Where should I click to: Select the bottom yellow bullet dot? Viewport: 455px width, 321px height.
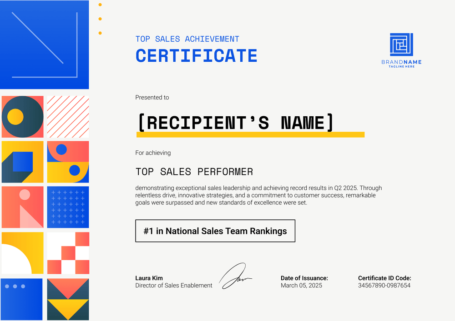pyautogui.click(x=100, y=33)
